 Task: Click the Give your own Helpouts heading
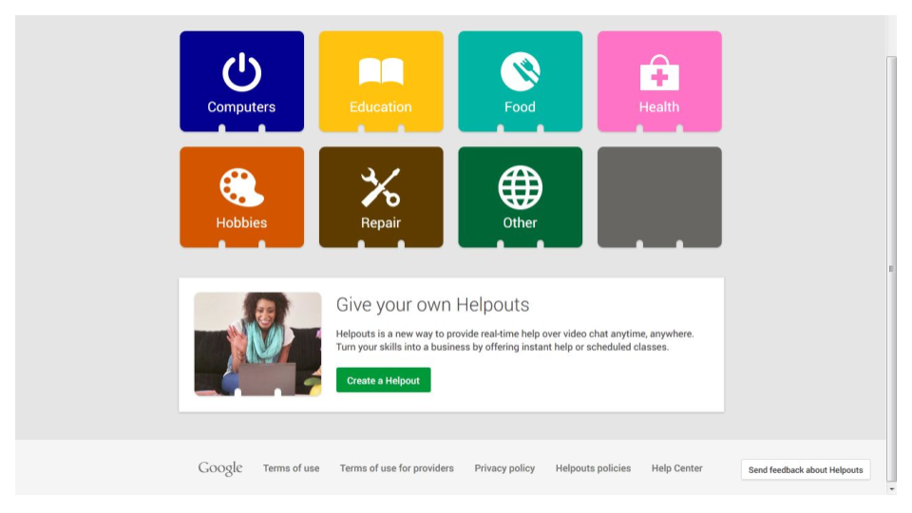click(x=433, y=305)
